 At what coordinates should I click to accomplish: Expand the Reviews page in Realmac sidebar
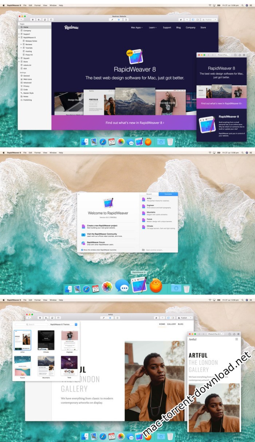[21, 44]
